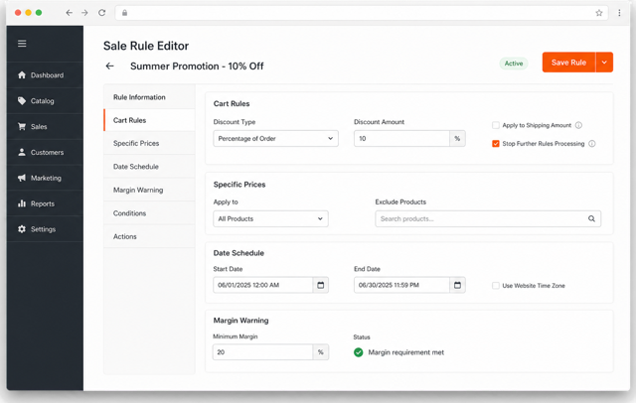Click the Active status badge

pos(514,64)
